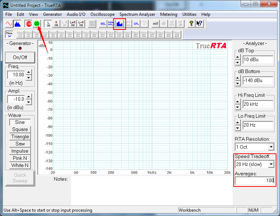Open the Speed Tradeoff dropdown
The width and height of the screenshot is (280, 216).
(x=271, y=164)
